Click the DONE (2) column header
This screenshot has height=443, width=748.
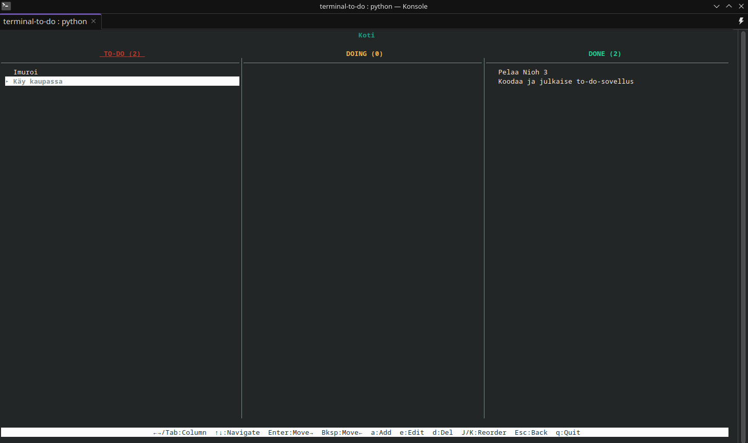[x=605, y=54]
